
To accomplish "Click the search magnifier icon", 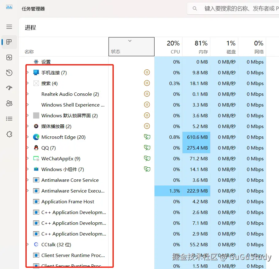I will pyautogui.click(x=195, y=8).
